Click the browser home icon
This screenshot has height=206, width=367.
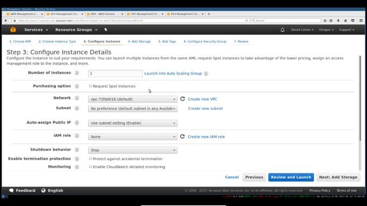(x=345, y=21)
